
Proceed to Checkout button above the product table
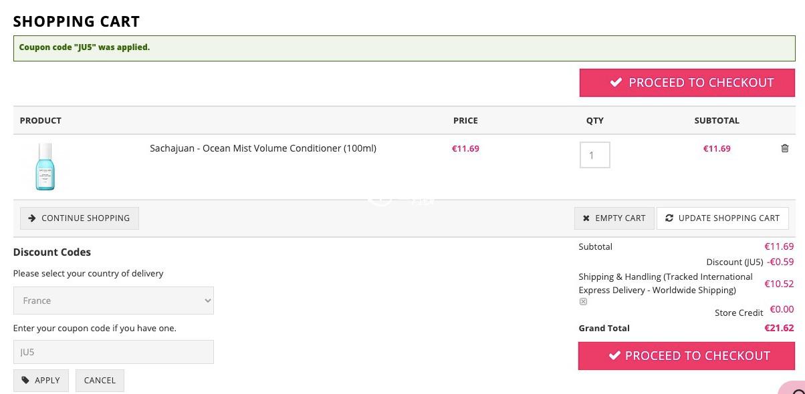click(x=687, y=83)
